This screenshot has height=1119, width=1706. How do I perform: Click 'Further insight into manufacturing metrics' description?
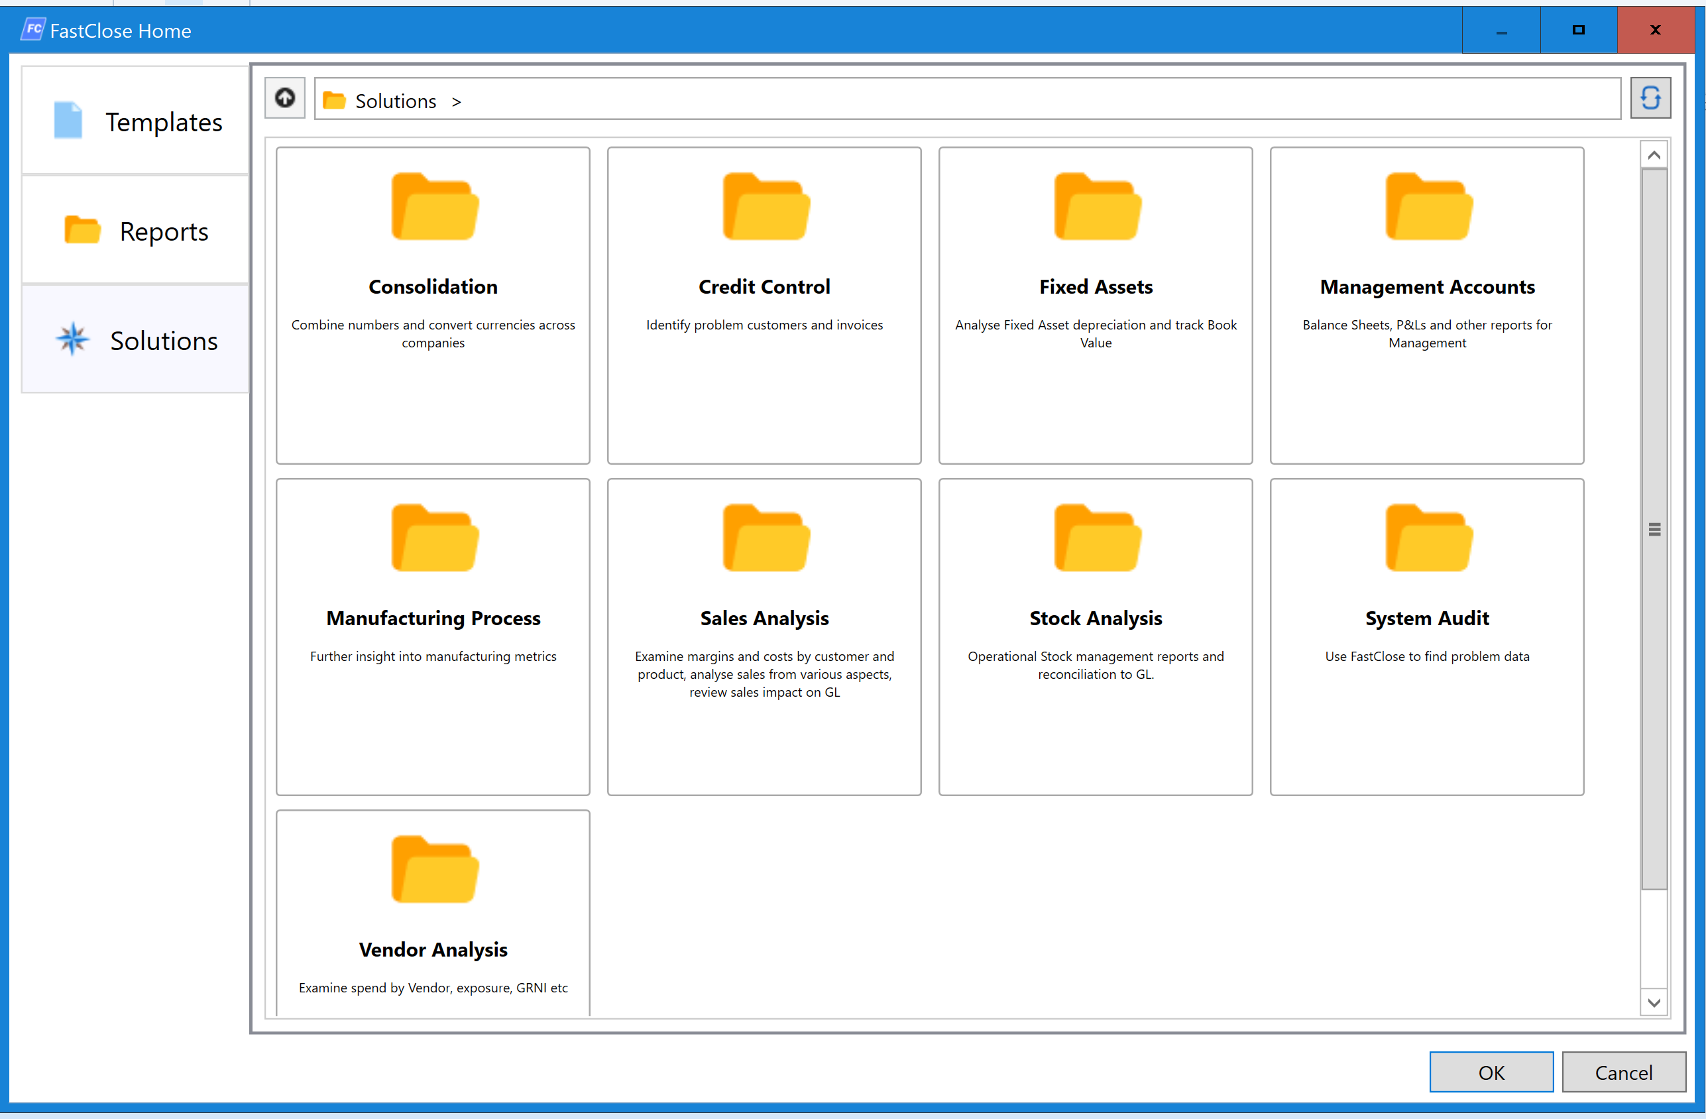click(x=433, y=656)
